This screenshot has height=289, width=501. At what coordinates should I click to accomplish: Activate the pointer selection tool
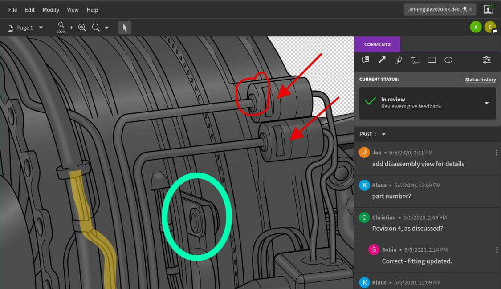coord(125,28)
